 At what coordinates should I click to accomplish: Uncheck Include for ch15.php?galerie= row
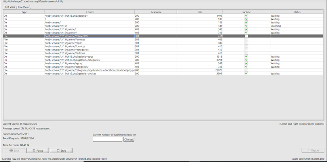[x=246, y=15]
